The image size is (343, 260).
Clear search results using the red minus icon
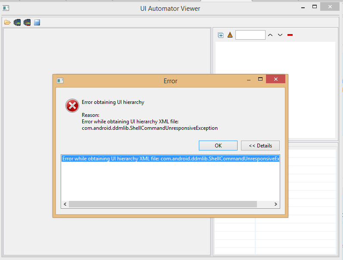pos(290,35)
